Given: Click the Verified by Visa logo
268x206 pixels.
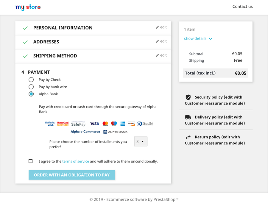Looking at the screenshot, I should [x=50, y=124].
